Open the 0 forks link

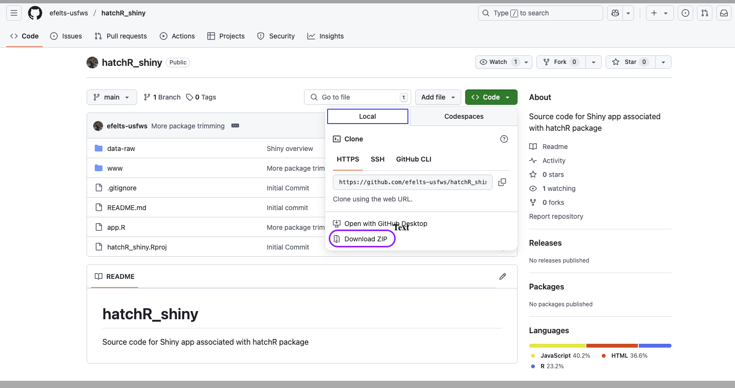(x=546, y=202)
